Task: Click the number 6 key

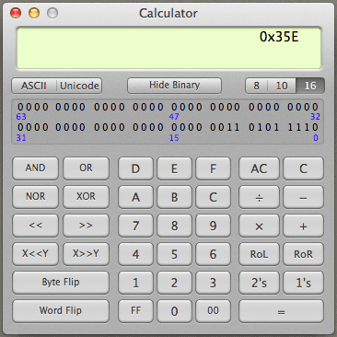Action: coord(213,254)
